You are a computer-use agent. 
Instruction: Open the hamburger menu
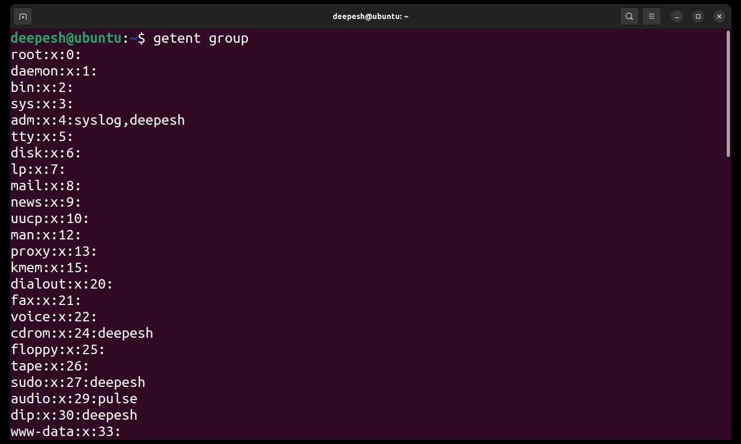coord(651,16)
